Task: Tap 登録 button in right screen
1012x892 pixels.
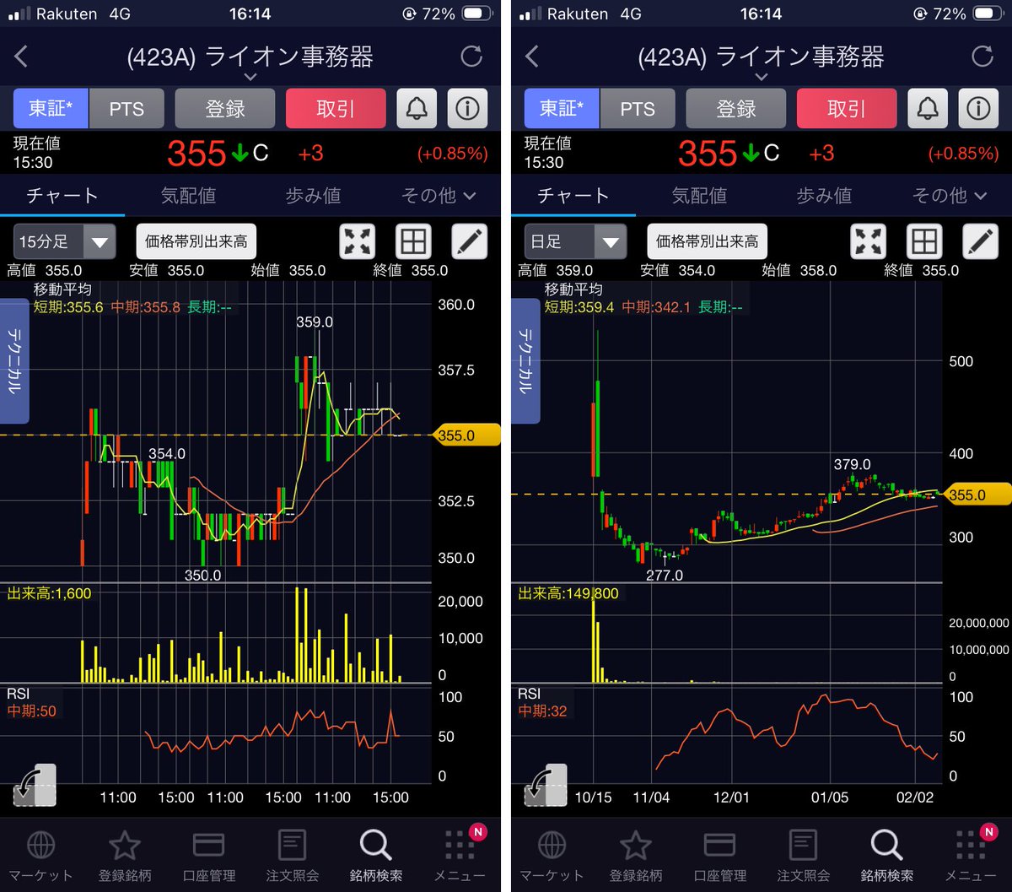Action: 736,108
